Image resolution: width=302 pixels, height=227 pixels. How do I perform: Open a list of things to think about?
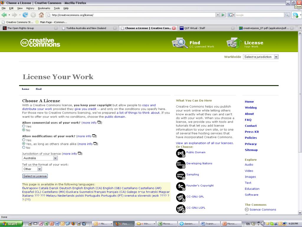(x=138, y=113)
